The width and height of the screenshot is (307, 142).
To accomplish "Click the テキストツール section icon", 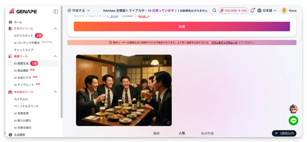I will tap(10, 28).
